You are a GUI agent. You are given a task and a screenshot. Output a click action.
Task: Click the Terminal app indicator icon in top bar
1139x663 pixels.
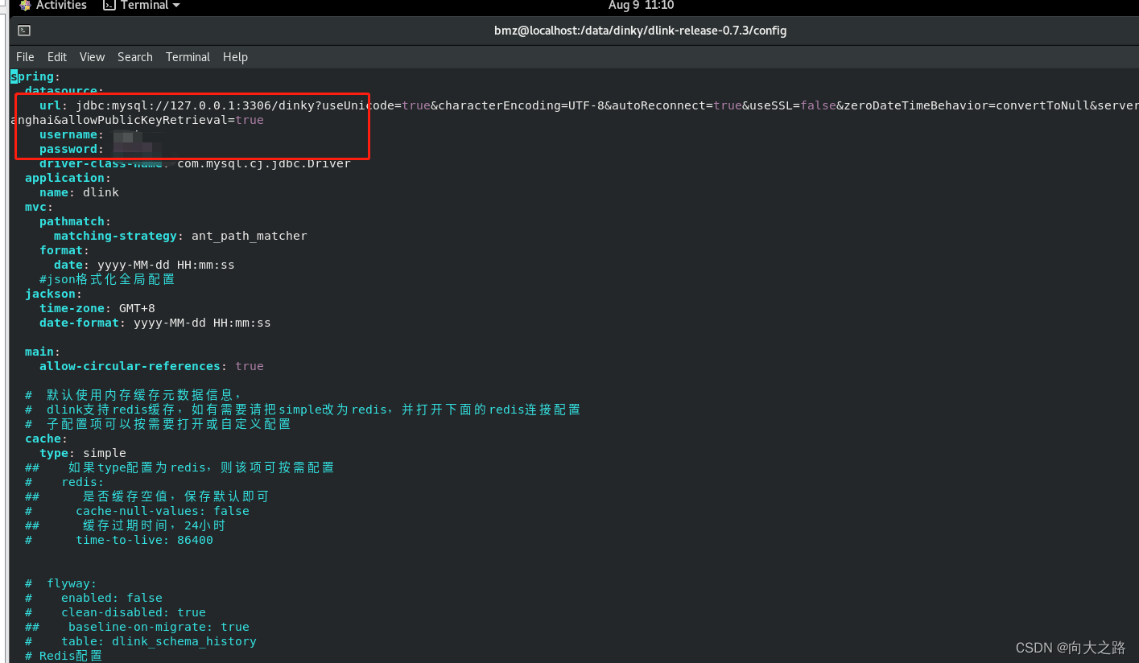[x=109, y=6]
